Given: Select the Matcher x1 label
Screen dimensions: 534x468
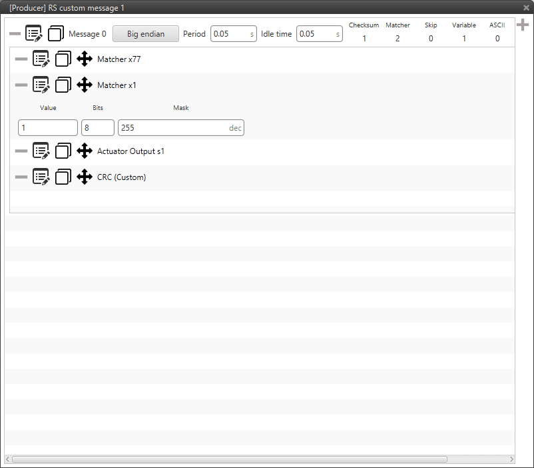Looking at the screenshot, I should pos(117,85).
